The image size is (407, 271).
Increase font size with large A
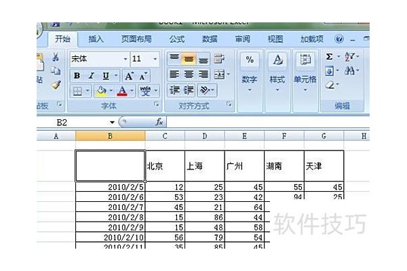pos(129,76)
